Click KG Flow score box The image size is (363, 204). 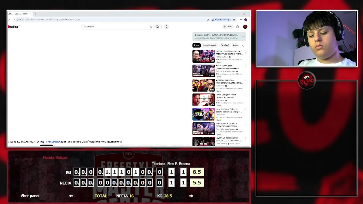[171, 172]
